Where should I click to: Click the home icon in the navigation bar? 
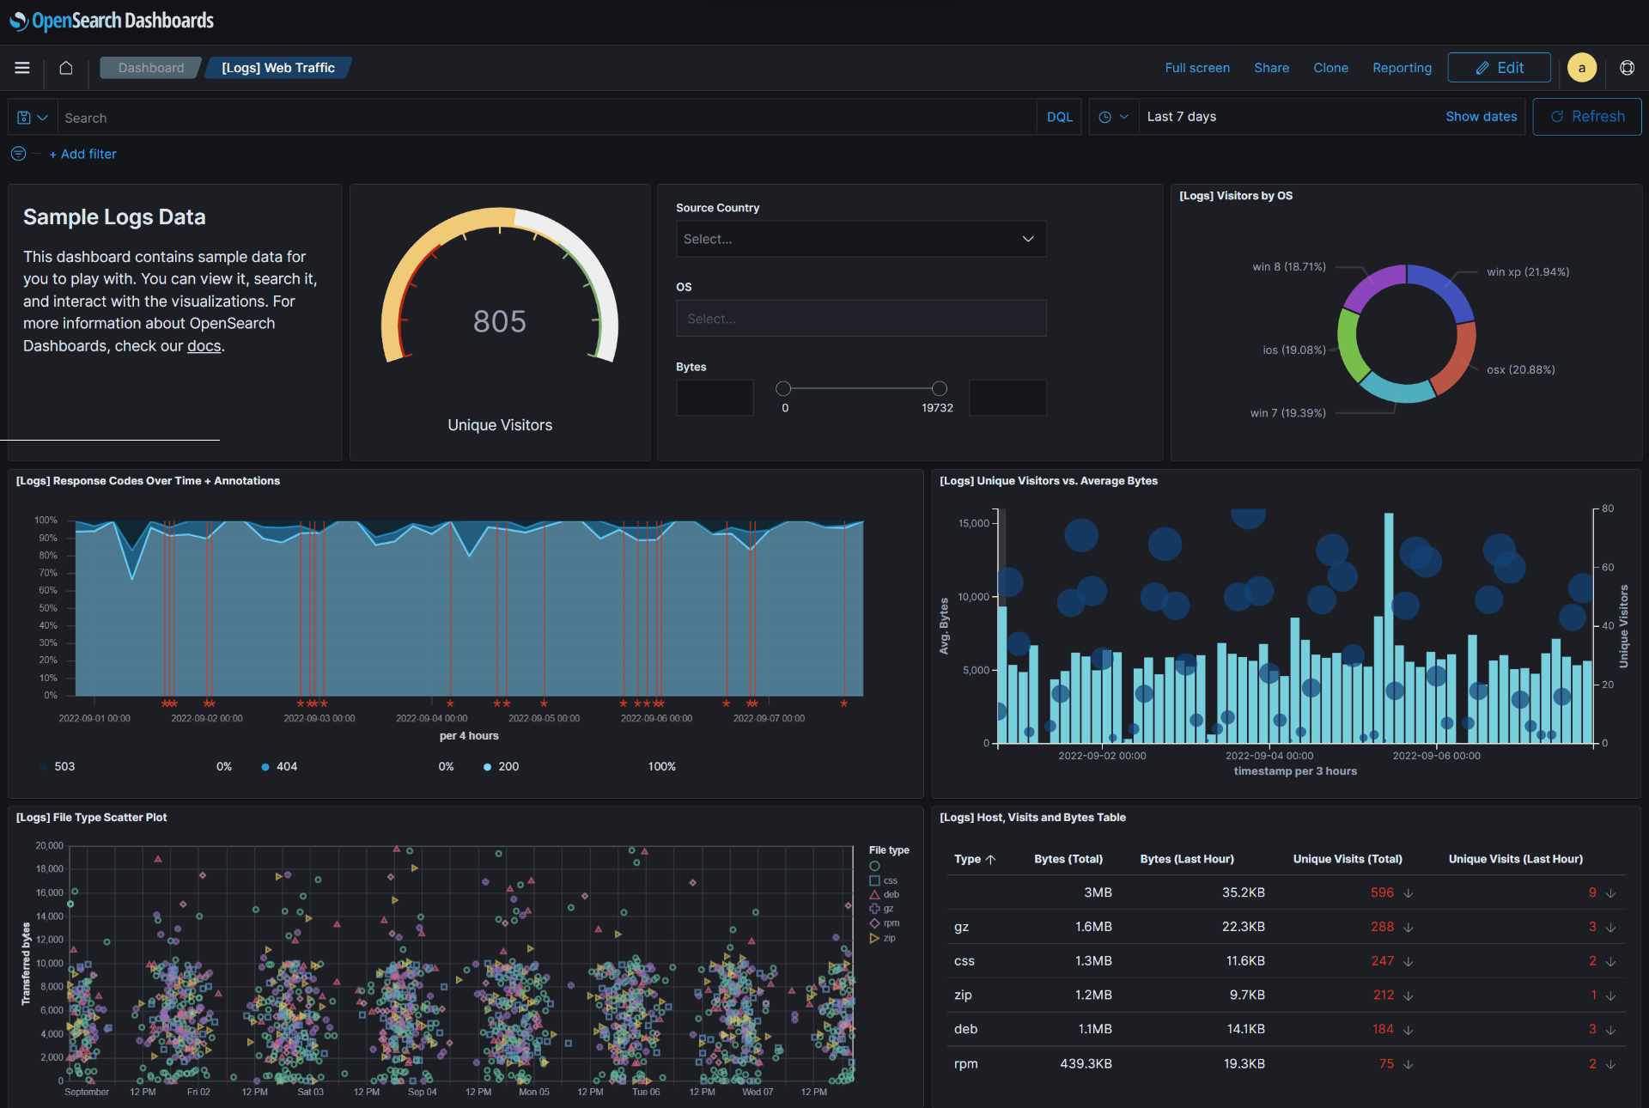(65, 68)
